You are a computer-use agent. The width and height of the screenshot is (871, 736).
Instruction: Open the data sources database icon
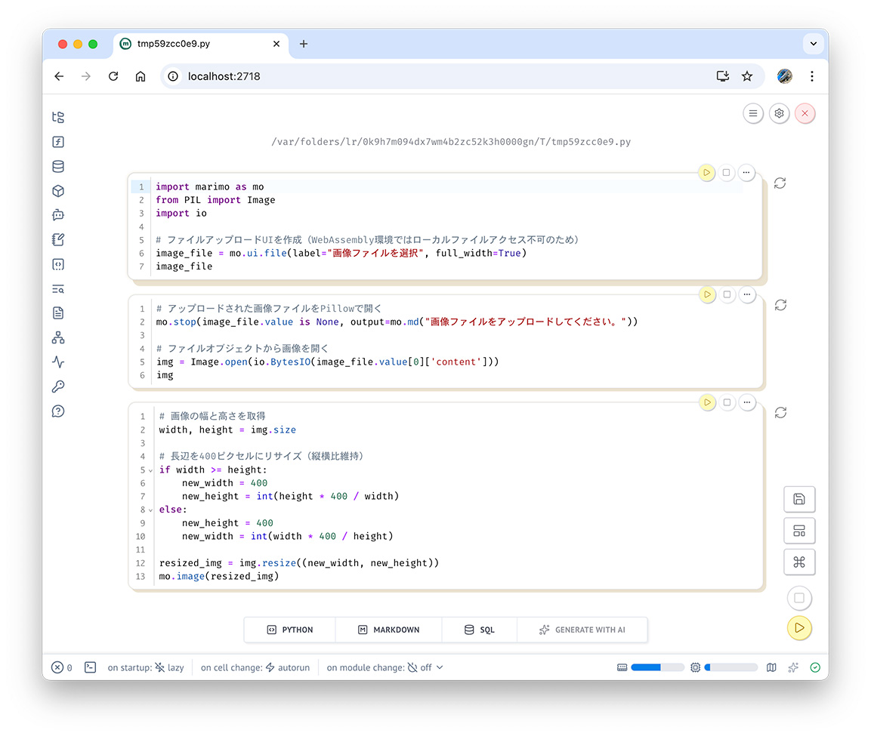click(58, 167)
